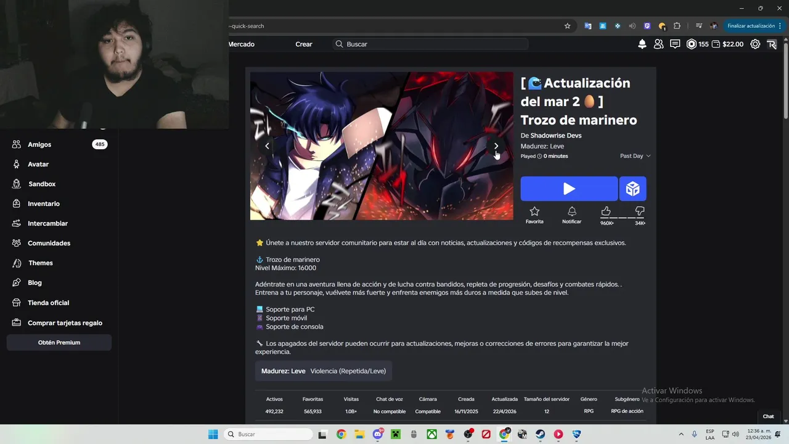This screenshot has width=789, height=444.
Task: Show hidden system tray icons chevron
Action: 681,434
